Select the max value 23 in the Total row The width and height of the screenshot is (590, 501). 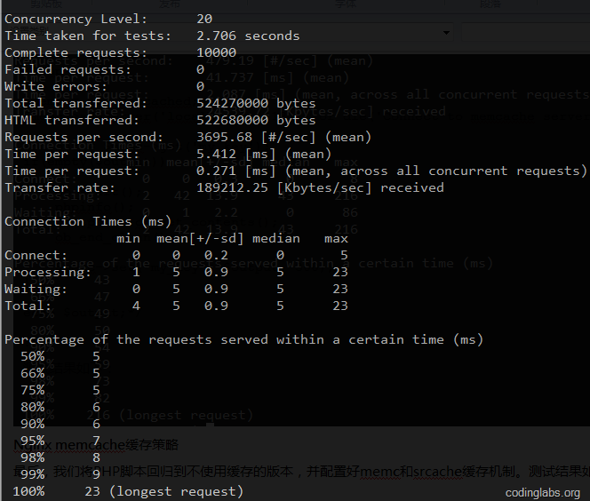pos(340,306)
